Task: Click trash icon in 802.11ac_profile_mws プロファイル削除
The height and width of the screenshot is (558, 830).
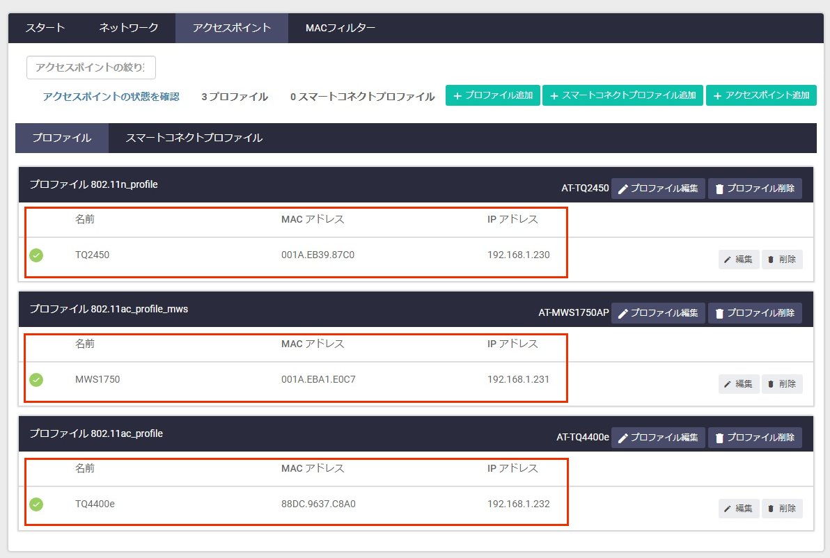Action: [x=719, y=313]
